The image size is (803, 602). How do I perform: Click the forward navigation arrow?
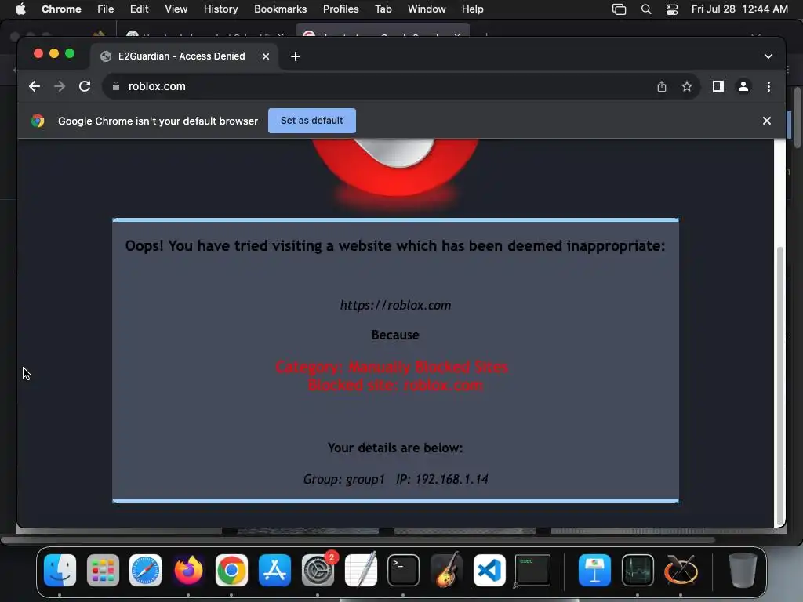point(60,86)
